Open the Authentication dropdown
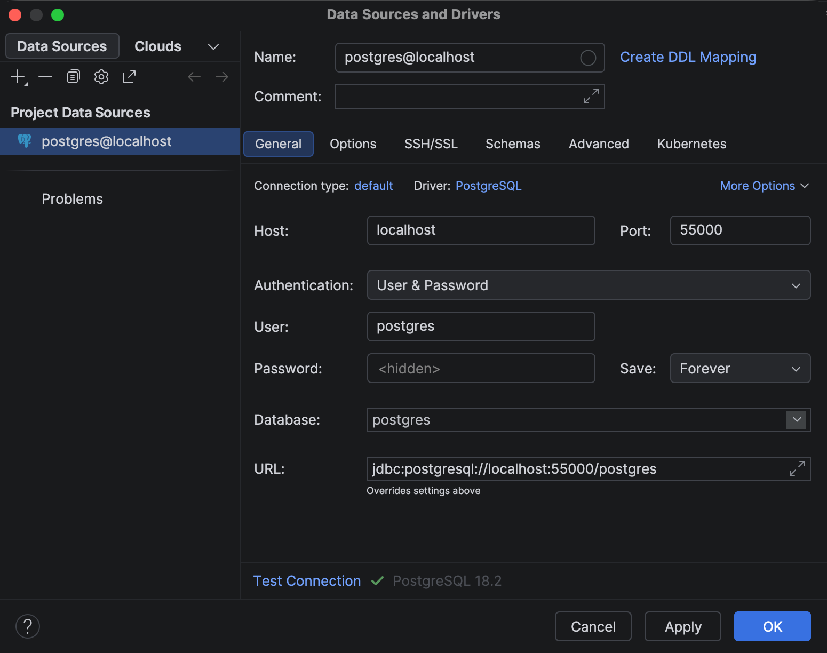This screenshot has width=827, height=653. [x=589, y=285]
